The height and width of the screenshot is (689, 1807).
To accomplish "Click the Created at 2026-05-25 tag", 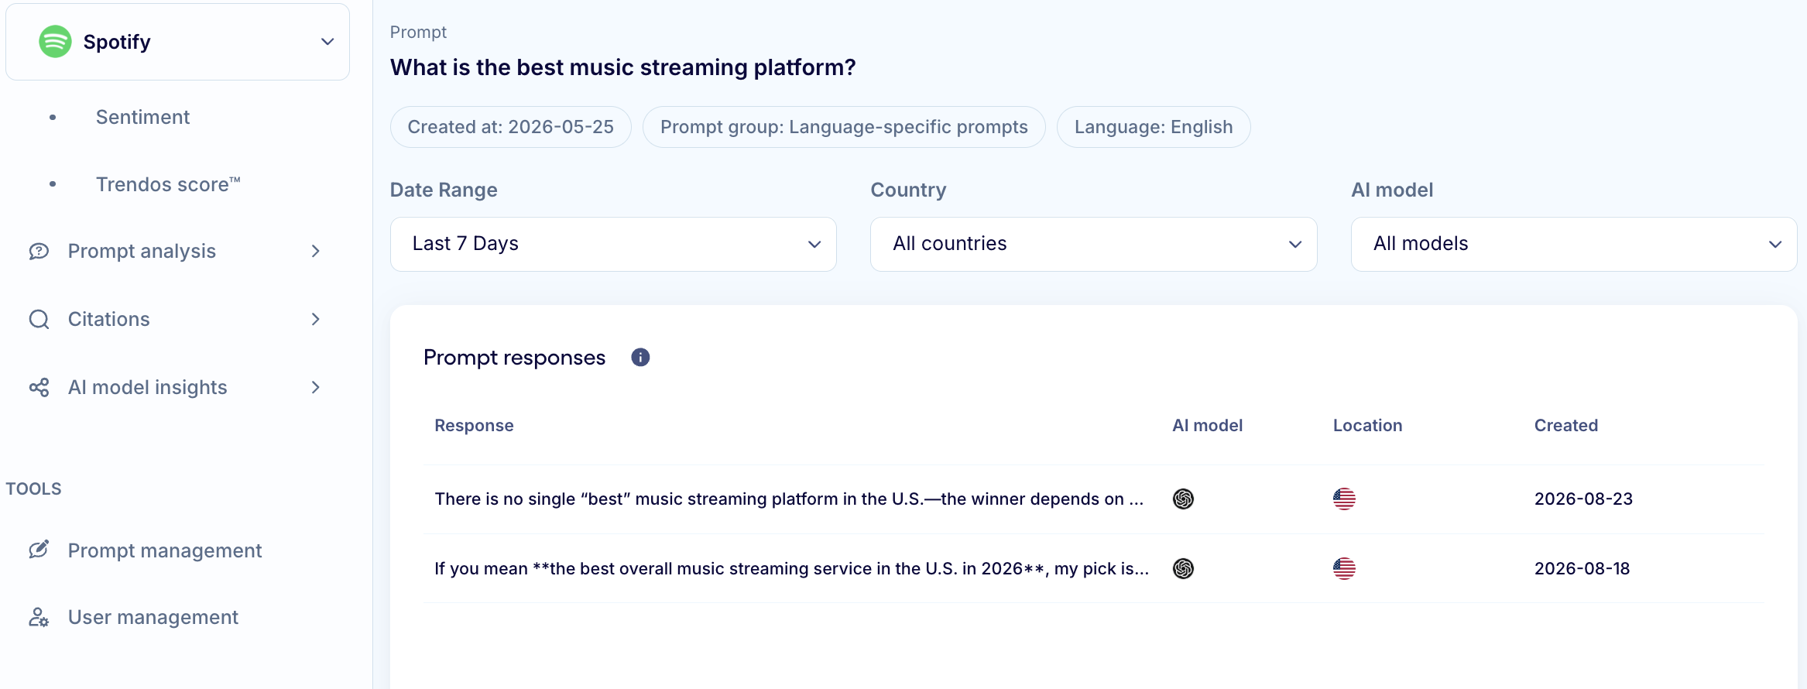I will 511,127.
